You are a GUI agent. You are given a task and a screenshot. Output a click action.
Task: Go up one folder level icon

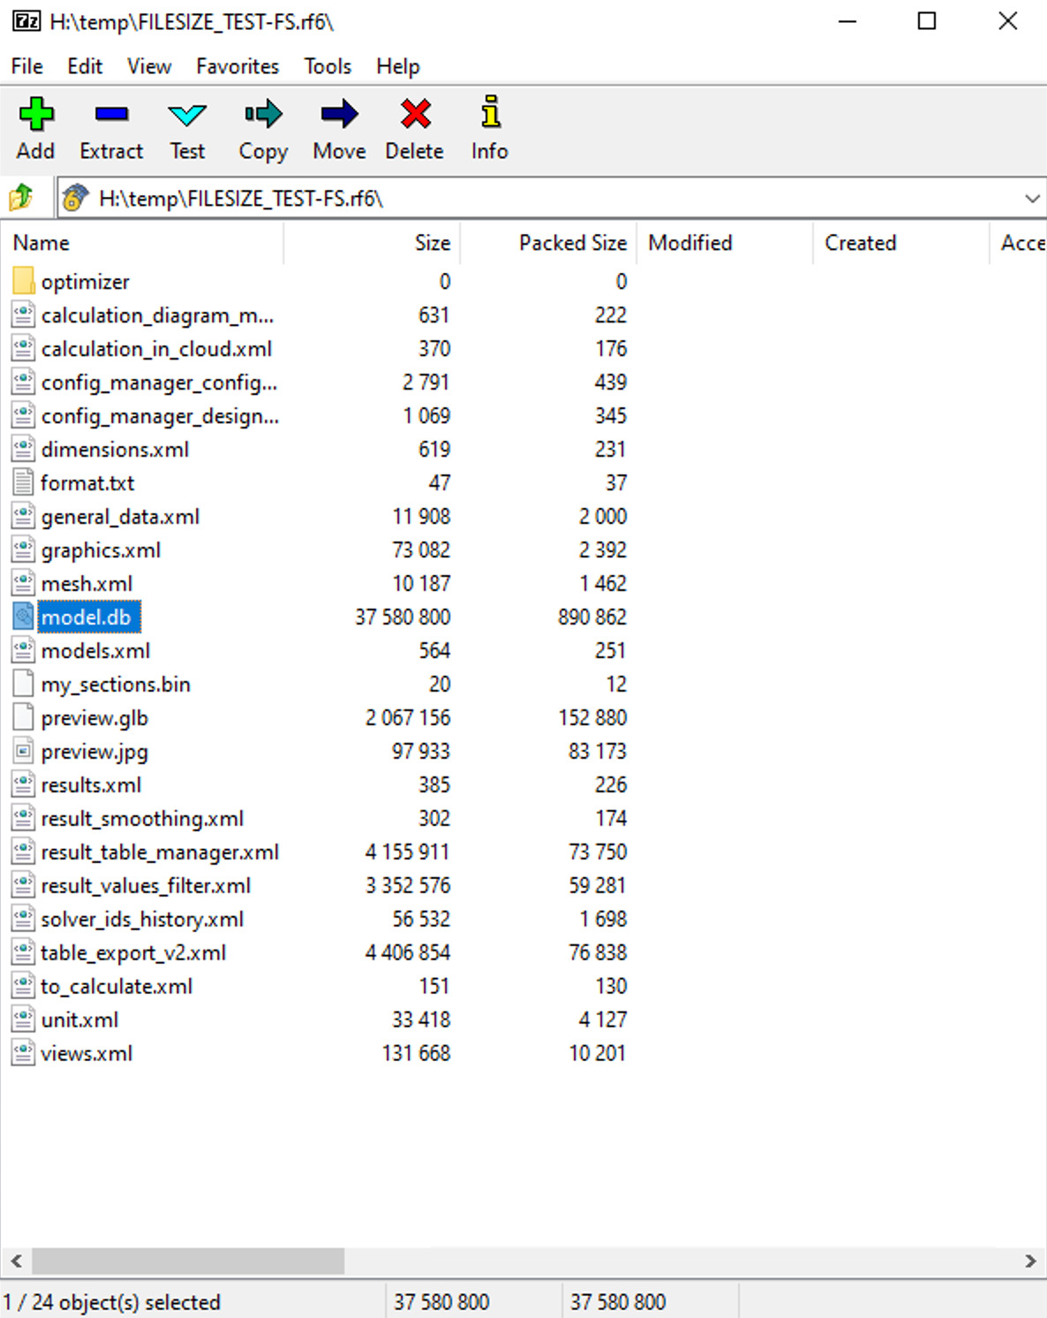pyautogui.click(x=21, y=198)
